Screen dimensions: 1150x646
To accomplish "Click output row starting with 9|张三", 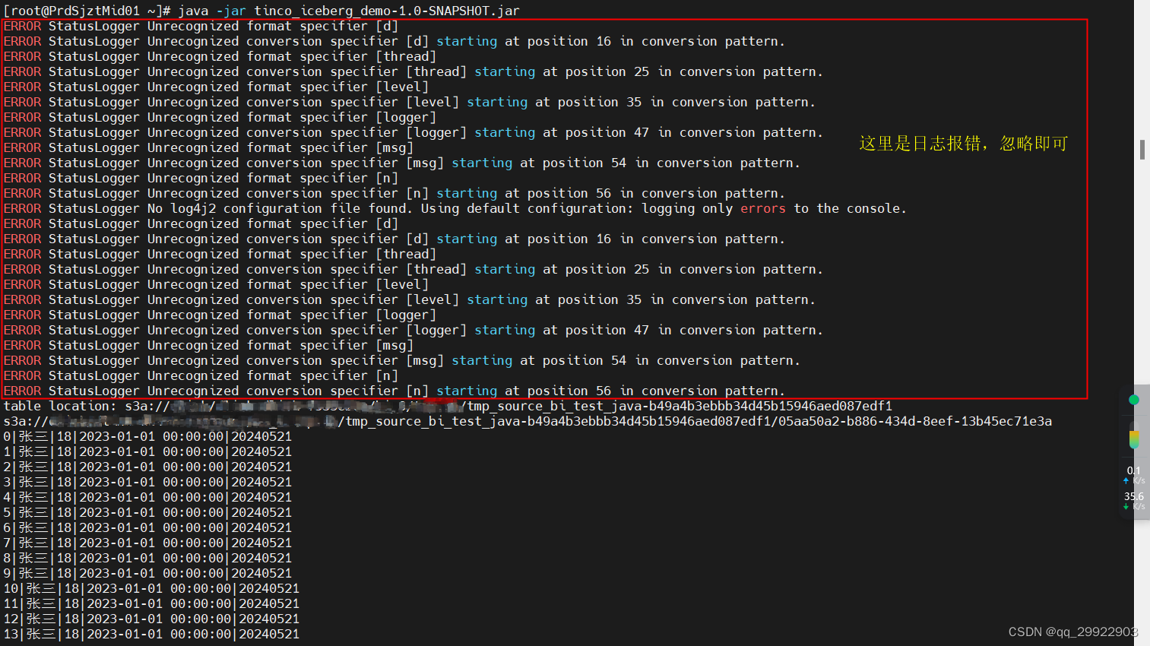I will [147, 573].
